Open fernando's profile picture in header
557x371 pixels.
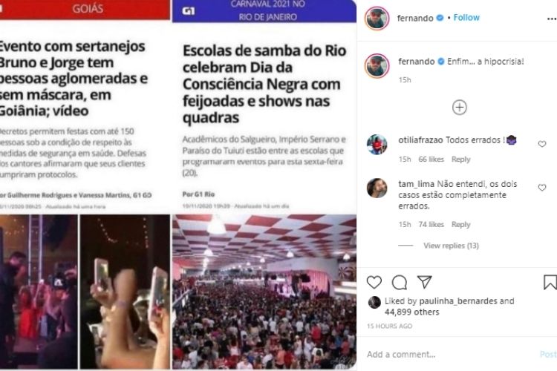[377, 18]
